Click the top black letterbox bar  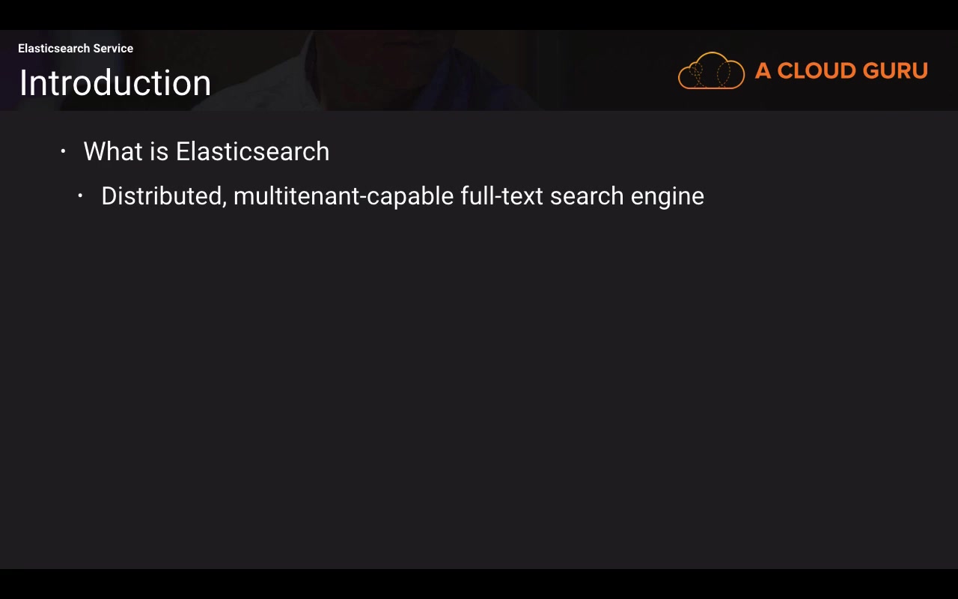(479, 15)
